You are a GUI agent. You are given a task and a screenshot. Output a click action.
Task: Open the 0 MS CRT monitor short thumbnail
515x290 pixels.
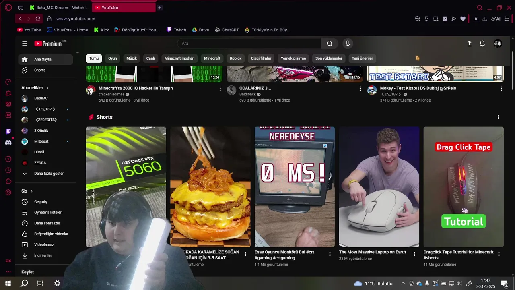(295, 186)
